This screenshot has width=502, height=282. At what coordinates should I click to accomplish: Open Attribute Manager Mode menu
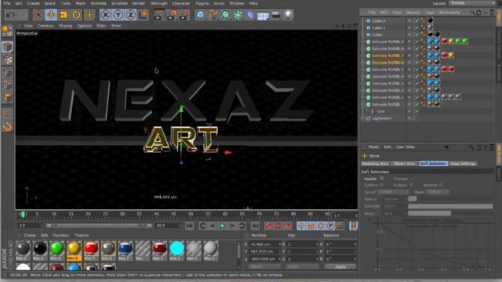373,147
